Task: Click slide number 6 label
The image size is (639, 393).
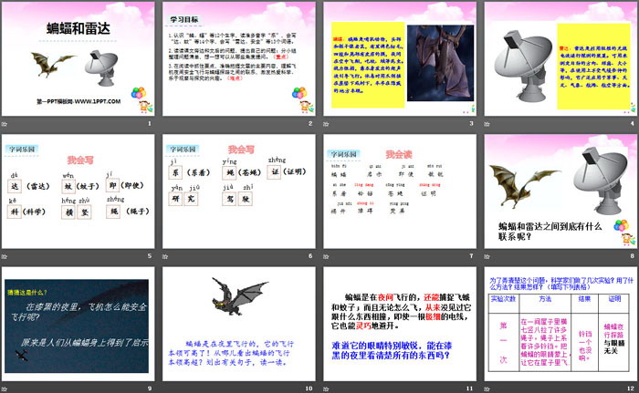Action: [x=310, y=255]
